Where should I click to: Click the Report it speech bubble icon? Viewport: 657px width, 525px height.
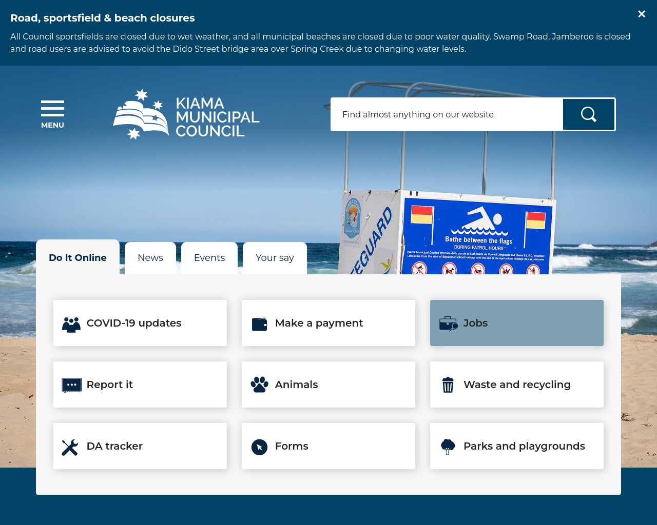click(x=72, y=385)
